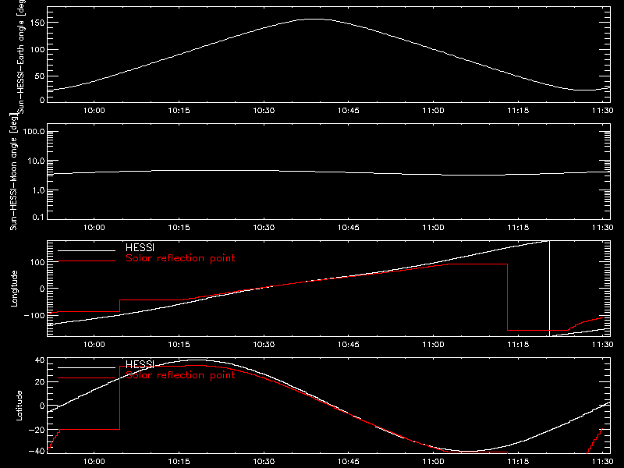This screenshot has width=624, height=468.
Task: Click the 10:15 time label under Longitude plot
Action: click(x=179, y=344)
